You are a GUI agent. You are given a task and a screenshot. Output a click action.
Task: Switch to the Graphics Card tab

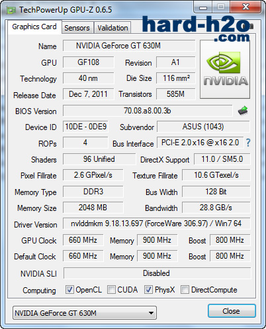click(34, 27)
